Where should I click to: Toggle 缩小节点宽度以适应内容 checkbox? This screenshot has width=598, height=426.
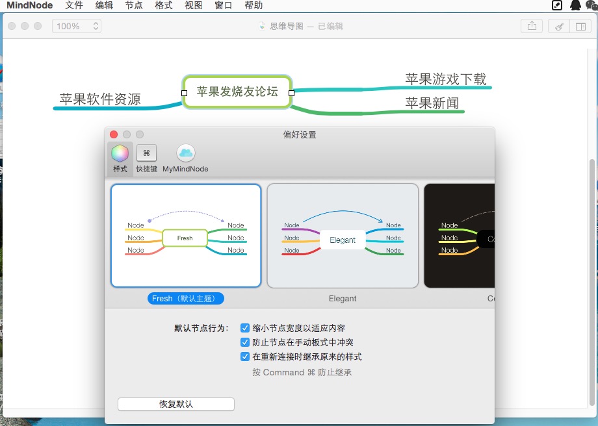point(245,328)
